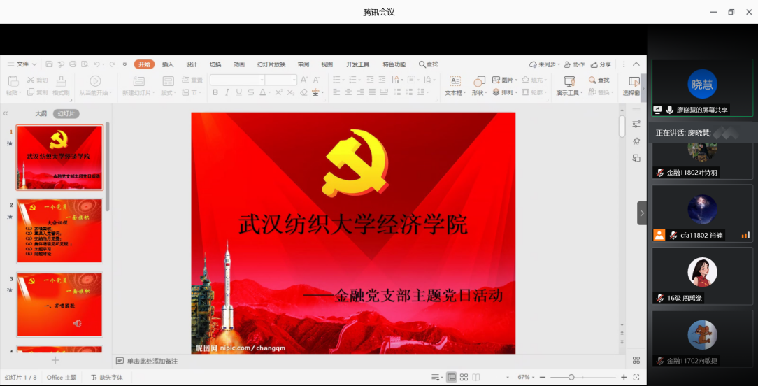Switch to the outline (大纲) pane view
The width and height of the screenshot is (758, 386).
[x=41, y=113]
